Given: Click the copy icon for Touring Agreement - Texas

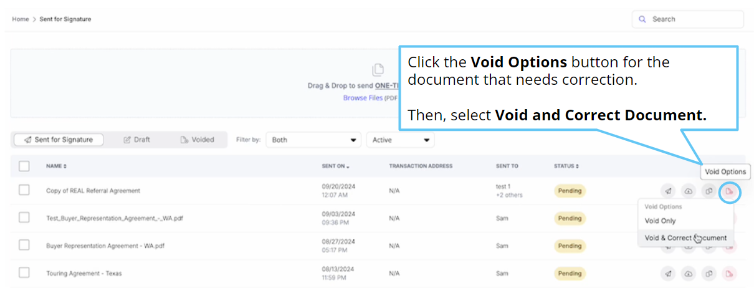Looking at the screenshot, I should 709,274.
